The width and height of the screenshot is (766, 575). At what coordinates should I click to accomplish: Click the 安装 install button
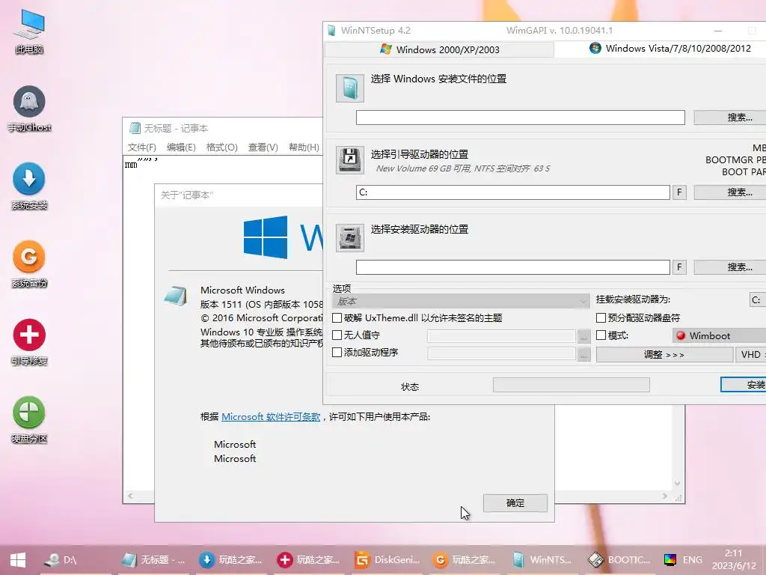tap(744, 385)
